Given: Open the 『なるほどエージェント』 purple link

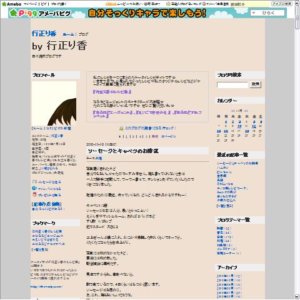Looking at the screenshot, I should pyautogui.click(x=113, y=112).
